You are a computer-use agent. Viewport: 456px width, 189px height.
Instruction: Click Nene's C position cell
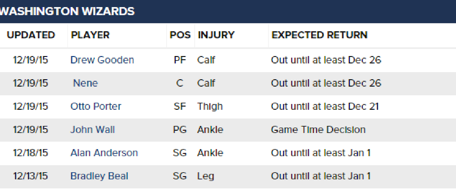[180, 83]
